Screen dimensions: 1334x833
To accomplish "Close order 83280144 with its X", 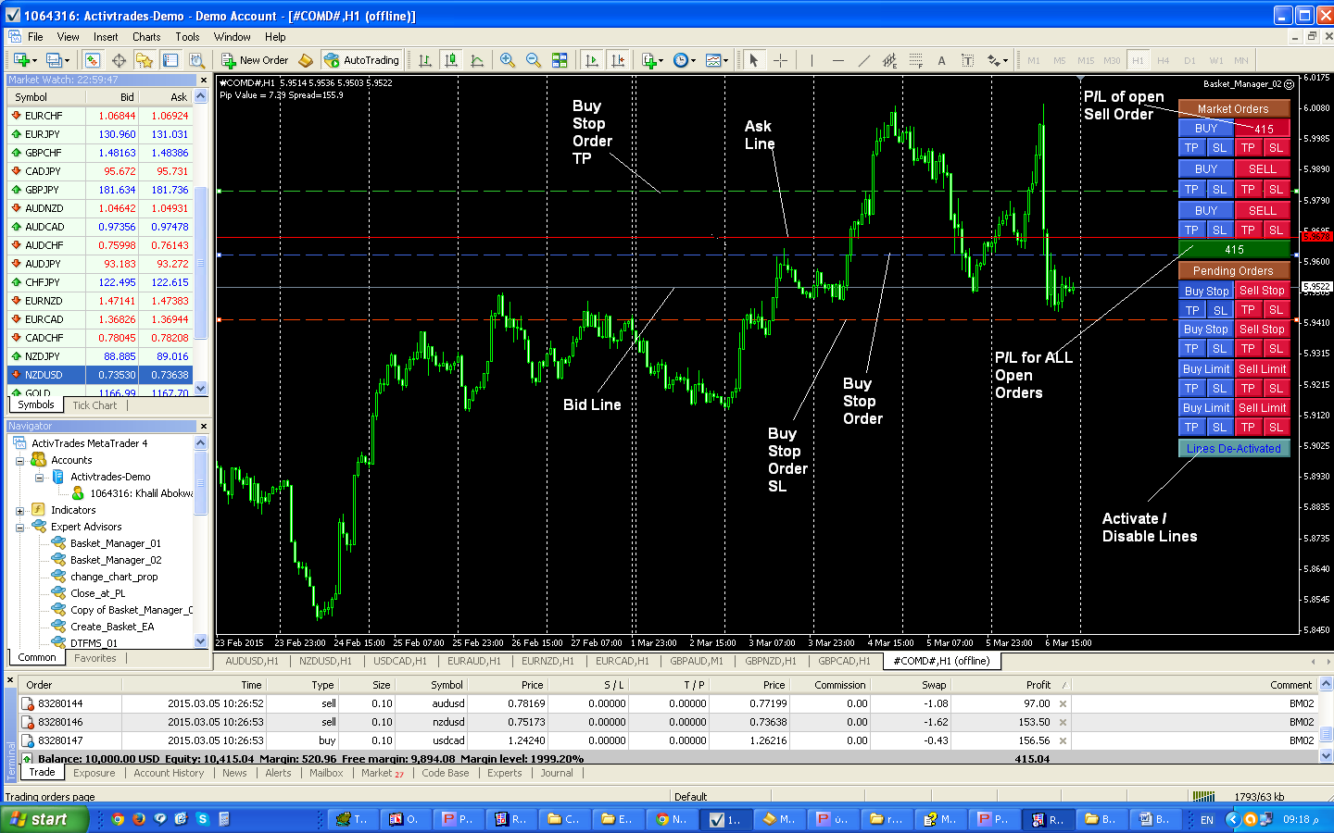I will click(1063, 703).
